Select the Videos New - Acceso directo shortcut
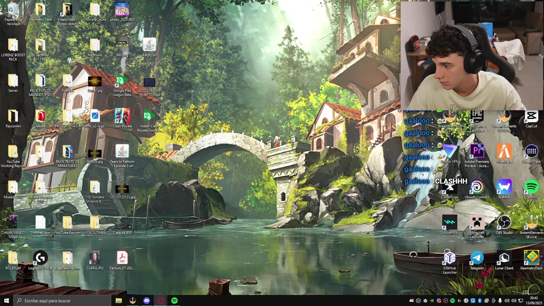 pyautogui.click(x=68, y=14)
